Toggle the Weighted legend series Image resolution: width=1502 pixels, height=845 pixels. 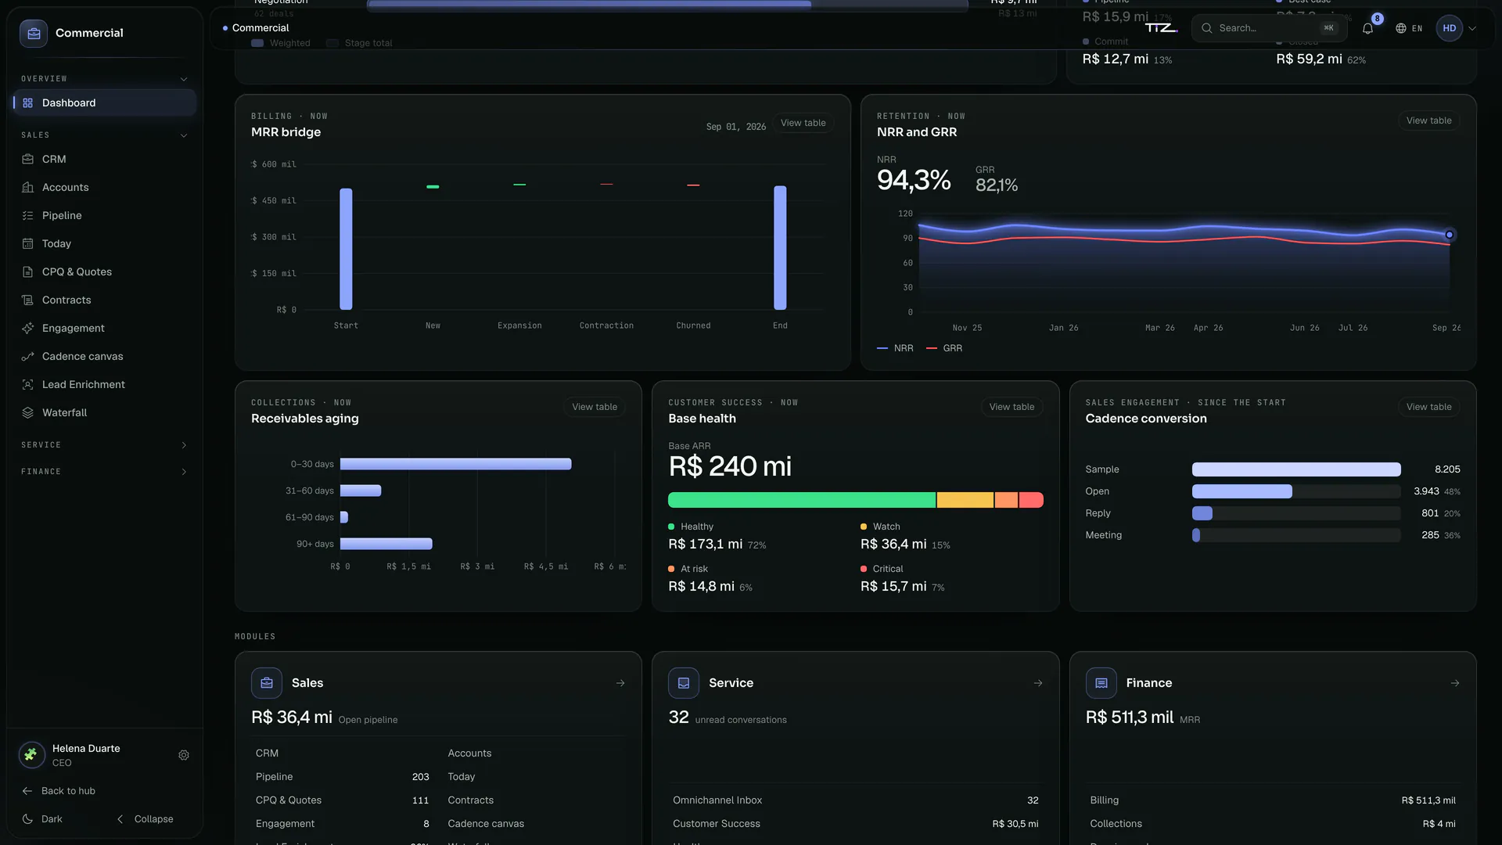(281, 43)
